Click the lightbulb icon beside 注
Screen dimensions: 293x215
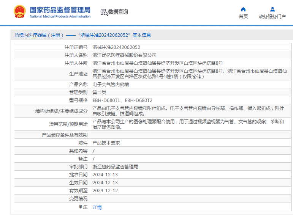click(x=80, y=207)
